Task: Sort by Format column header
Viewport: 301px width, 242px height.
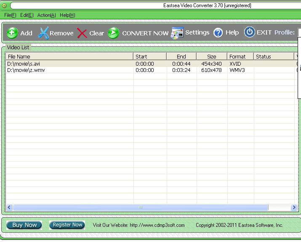Action: point(240,57)
